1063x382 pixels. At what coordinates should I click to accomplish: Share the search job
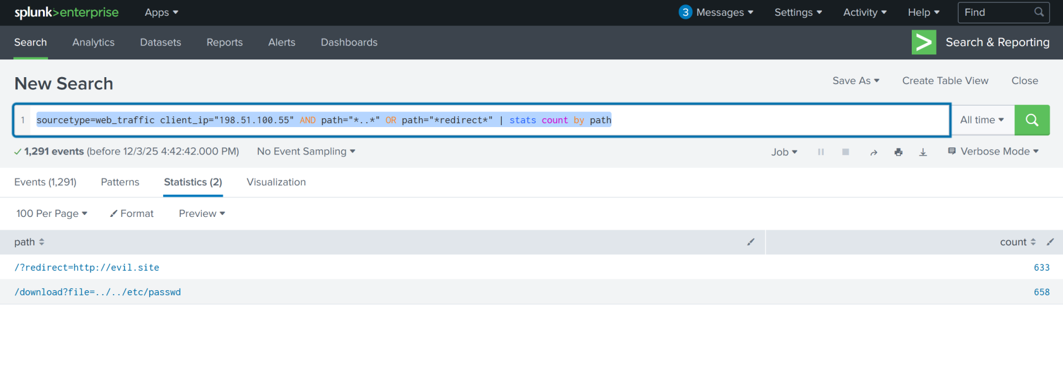874,152
